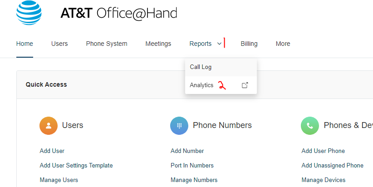This screenshot has height=187, width=373.
Task: Open the Meetings tab
Action: 158,44
